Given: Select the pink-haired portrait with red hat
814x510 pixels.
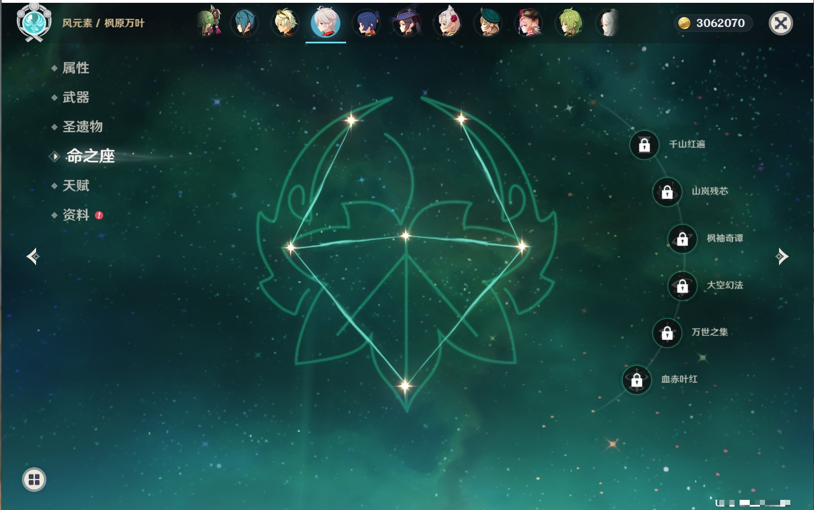Looking at the screenshot, I should click(529, 23).
